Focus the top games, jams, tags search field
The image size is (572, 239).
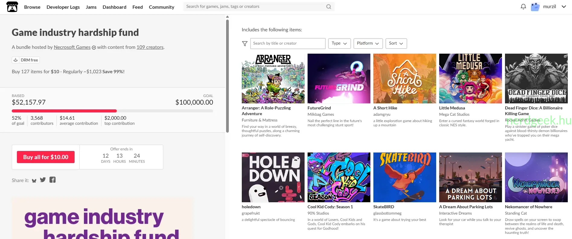255,7
